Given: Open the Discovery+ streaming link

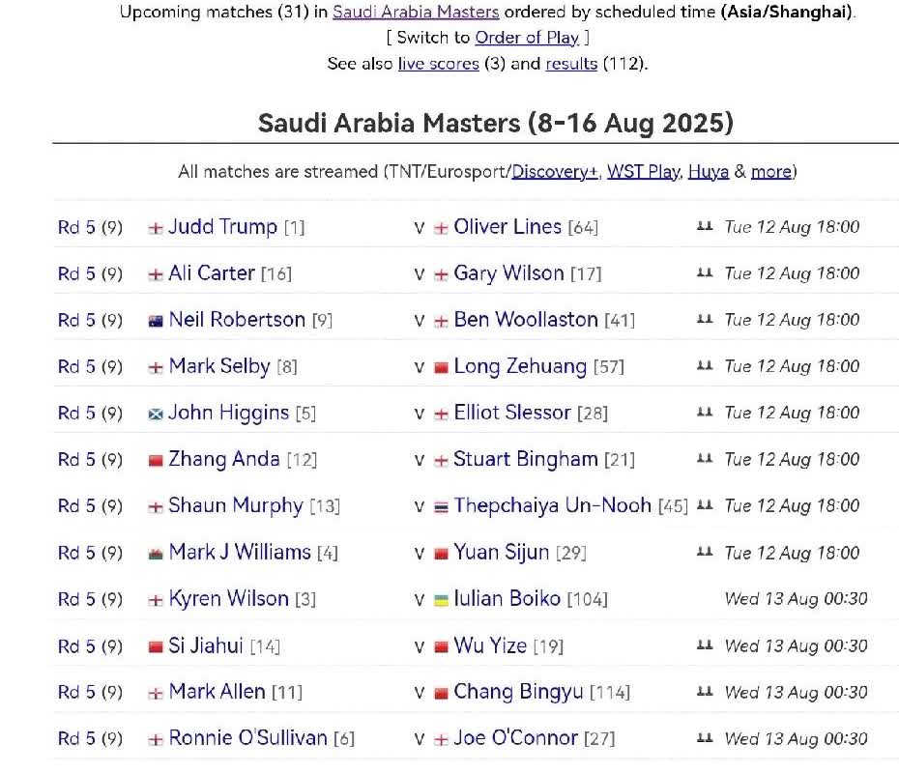Looking at the screenshot, I should pyautogui.click(x=555, y=172).
